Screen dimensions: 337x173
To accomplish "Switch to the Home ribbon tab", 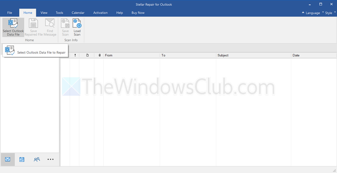I will [28, 13].
